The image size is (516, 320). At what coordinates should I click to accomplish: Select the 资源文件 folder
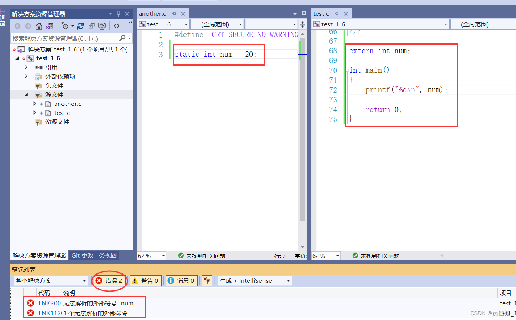coord(57,122)
